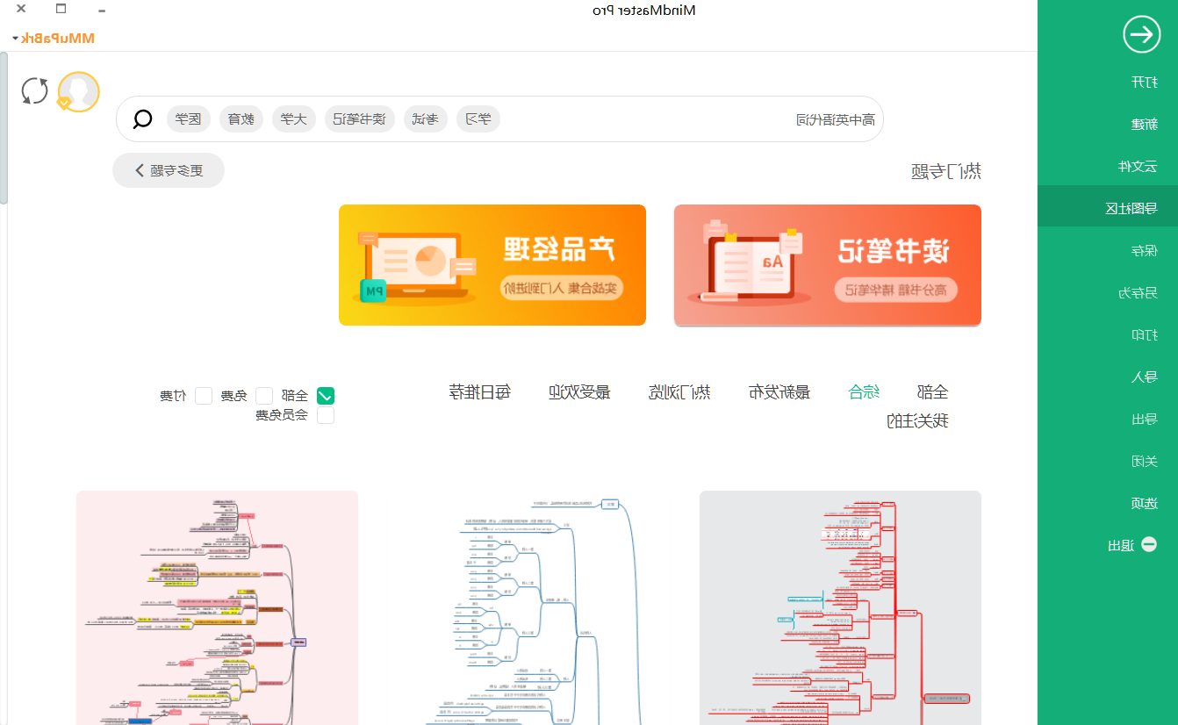This screenshot has width=1178, height=725.
Task: Expand 更多专题 topics button
Action: coord(169,170)
